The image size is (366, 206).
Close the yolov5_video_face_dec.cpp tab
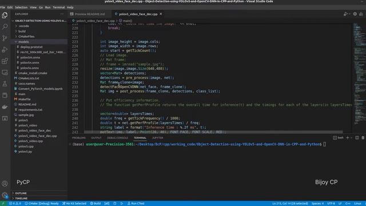point(161,14)
